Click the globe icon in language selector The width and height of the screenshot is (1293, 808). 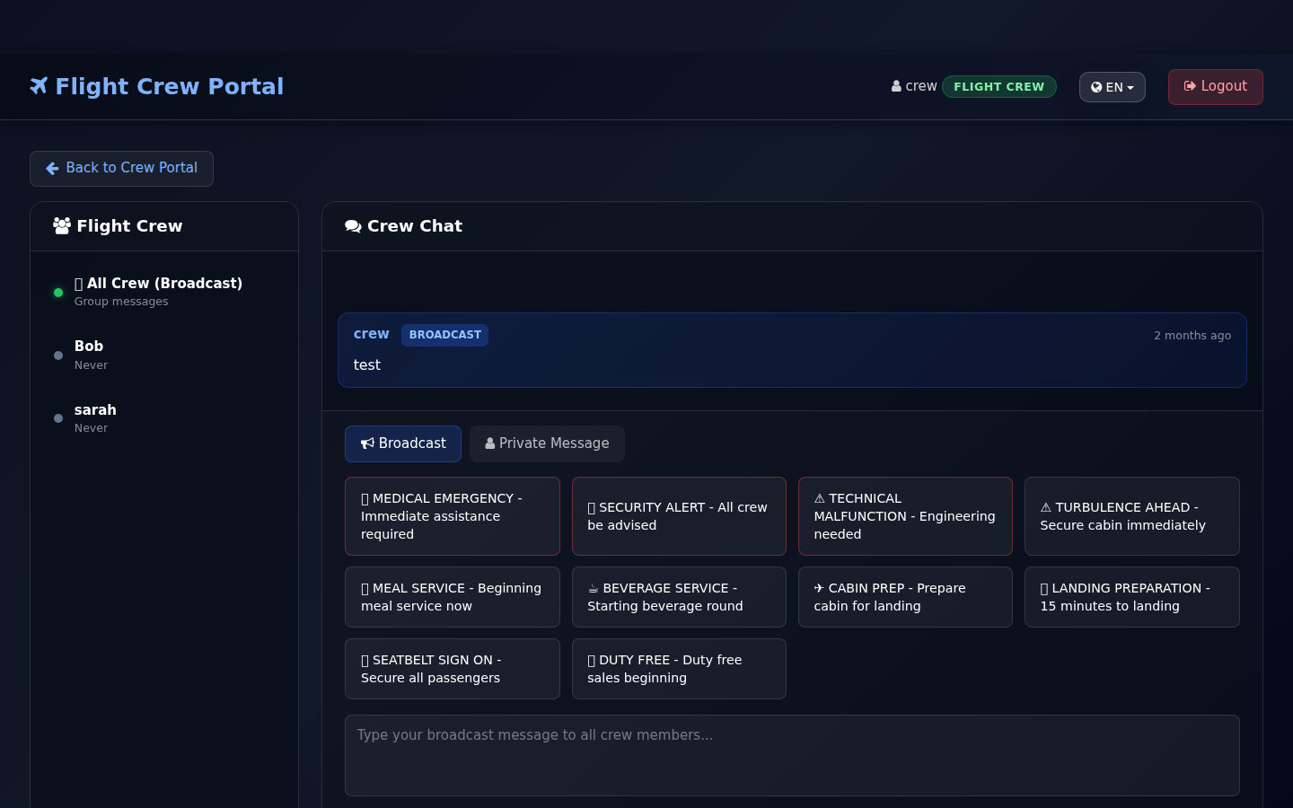(1096, 87)
